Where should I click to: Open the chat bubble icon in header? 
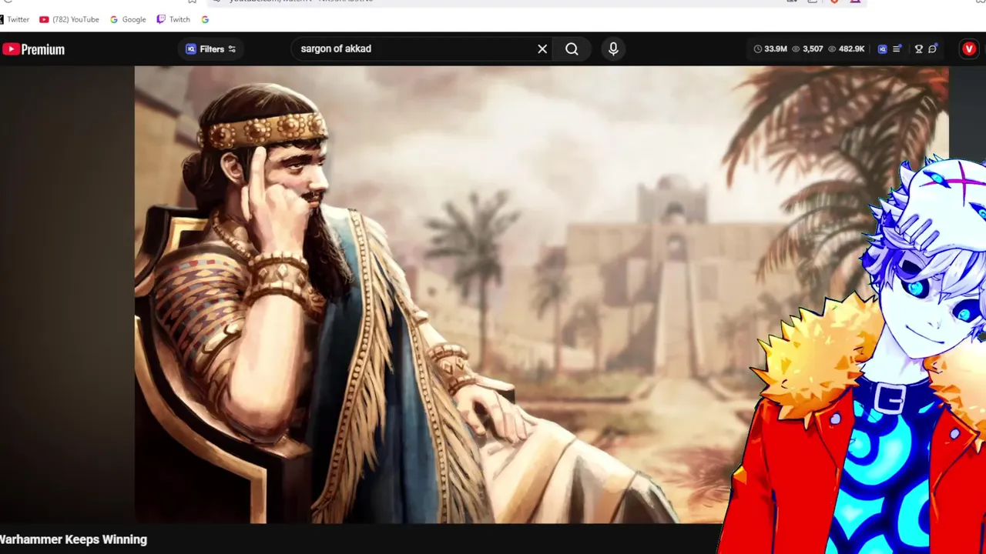coord(933,49)
